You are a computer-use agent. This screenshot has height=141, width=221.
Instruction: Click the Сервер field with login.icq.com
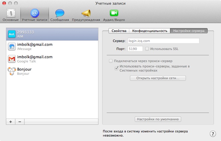[x=163, y=41]
